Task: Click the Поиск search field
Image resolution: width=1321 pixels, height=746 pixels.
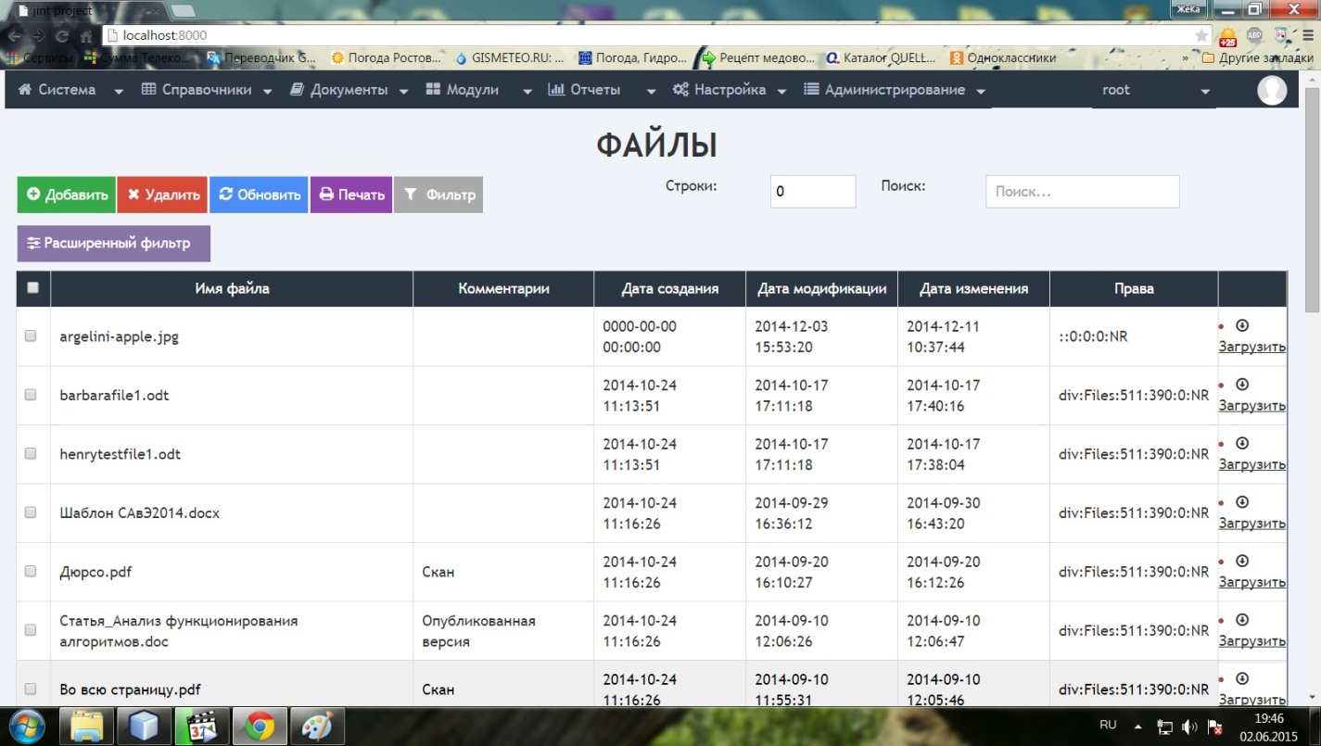Action: (1083, 192)
